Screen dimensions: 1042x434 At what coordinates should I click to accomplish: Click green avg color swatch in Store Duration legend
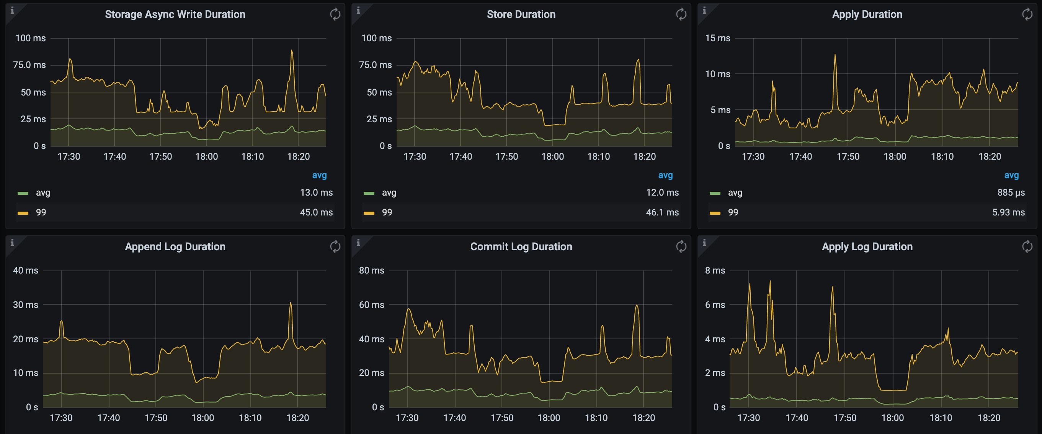click(x=369, y=193)
